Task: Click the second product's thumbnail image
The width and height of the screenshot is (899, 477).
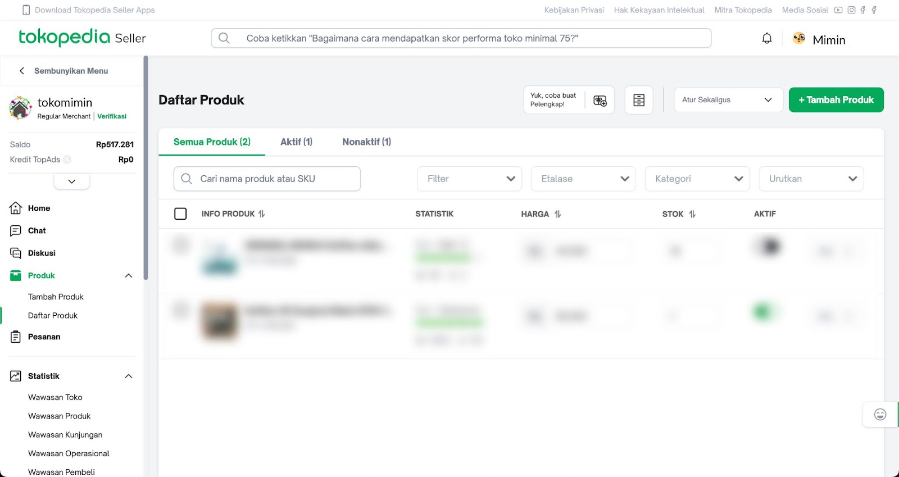Action: pos(220,321)
